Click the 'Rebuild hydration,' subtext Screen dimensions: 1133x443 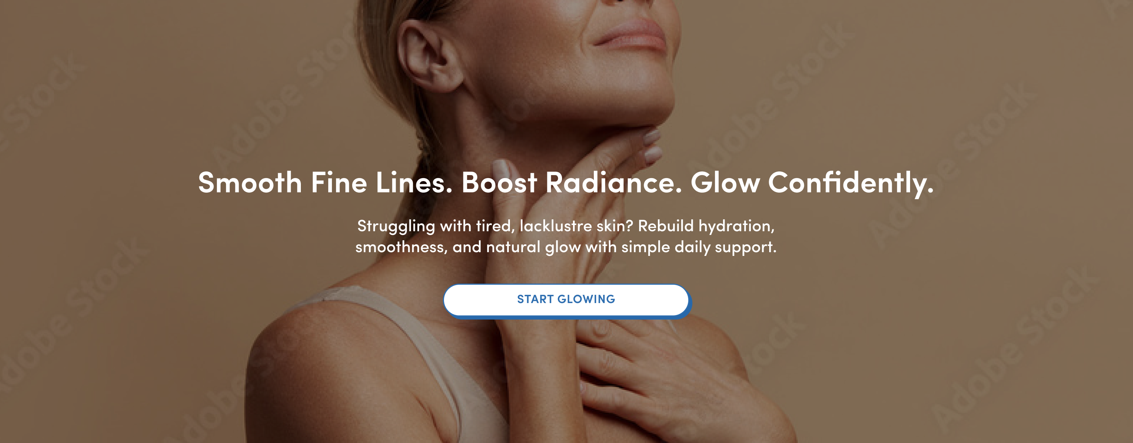coord(706,226)
